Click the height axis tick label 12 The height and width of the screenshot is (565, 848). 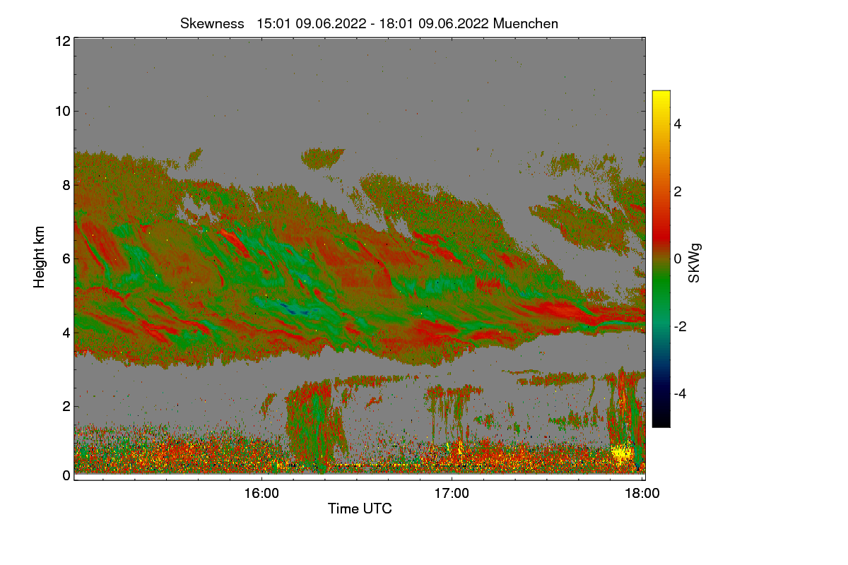coord(62,42)
